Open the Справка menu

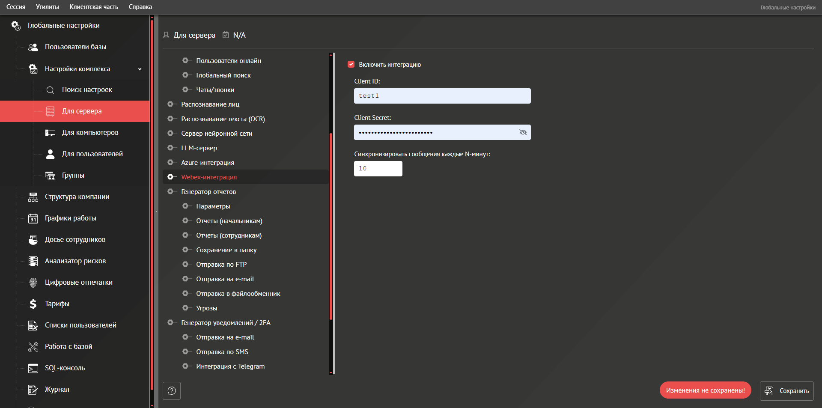140,7
